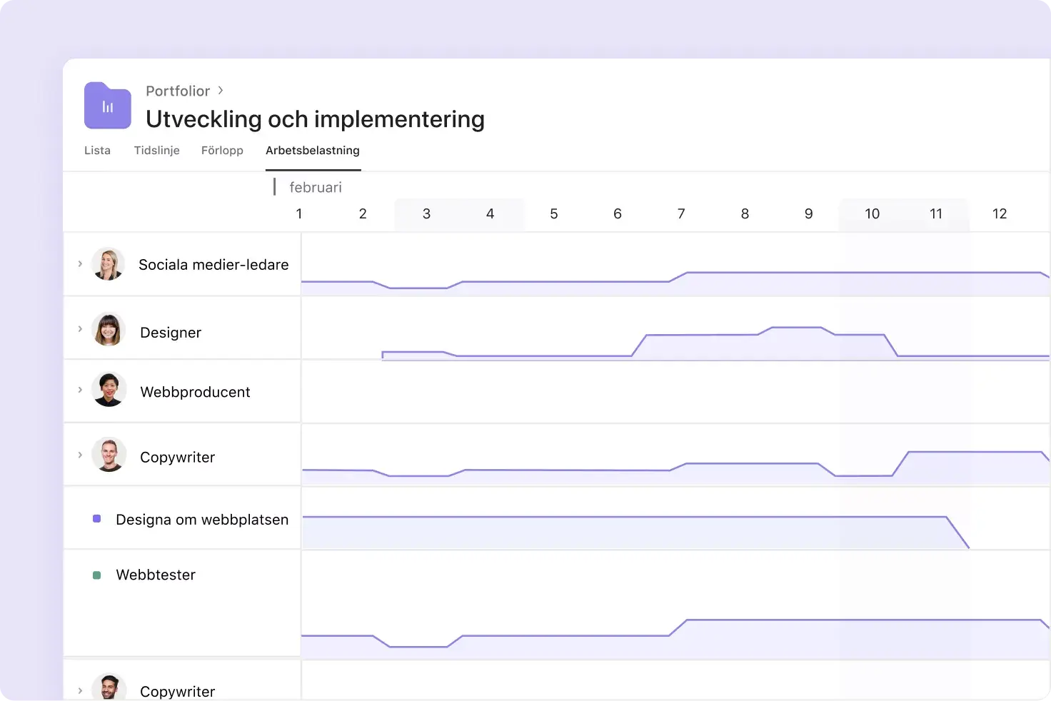Click the bottom Copywriter avatar
The height and width of the screenshot is (701, 1051).
(x=109, y=688)
